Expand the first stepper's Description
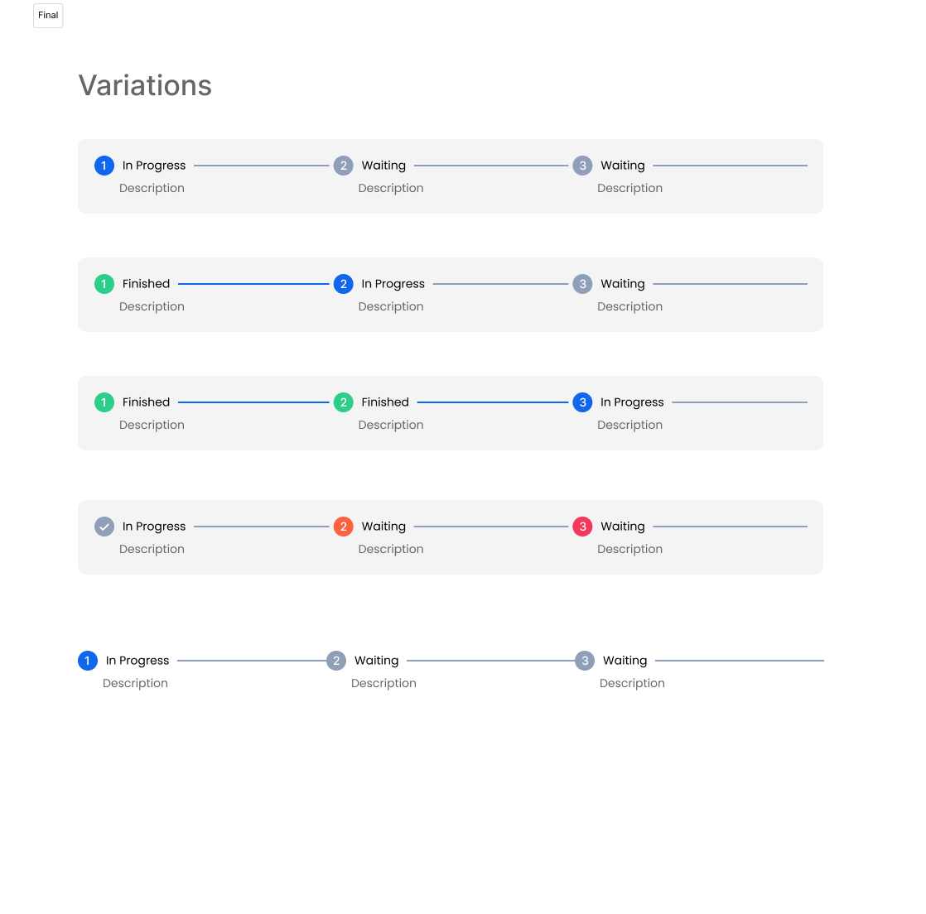The height and width of the screenshot is (914, 926). coord(152,188)
